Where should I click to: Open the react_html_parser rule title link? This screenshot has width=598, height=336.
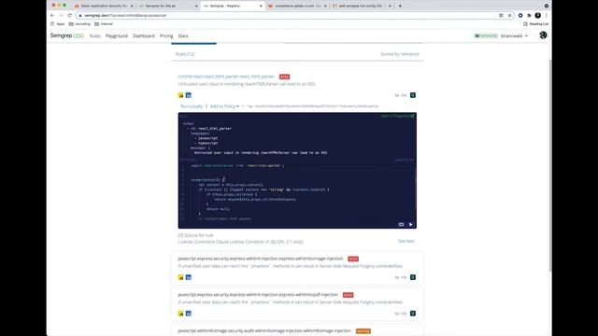(226, 77)
